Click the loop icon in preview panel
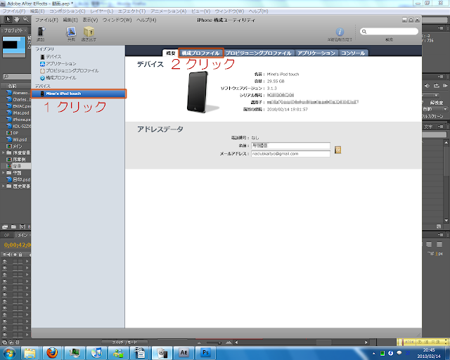Screen dimensions: 450x360 click(x=437, y=86)
